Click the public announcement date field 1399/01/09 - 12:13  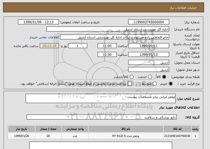click(x=38, y=22)
